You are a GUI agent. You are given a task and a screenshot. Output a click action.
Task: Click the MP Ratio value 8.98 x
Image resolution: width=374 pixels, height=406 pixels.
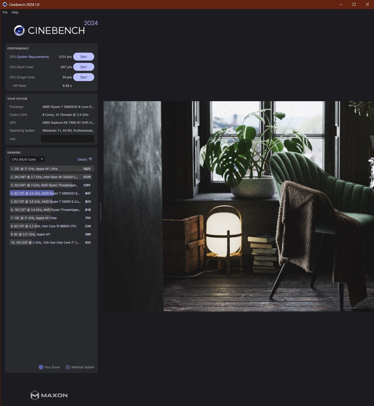pos(67,86)
